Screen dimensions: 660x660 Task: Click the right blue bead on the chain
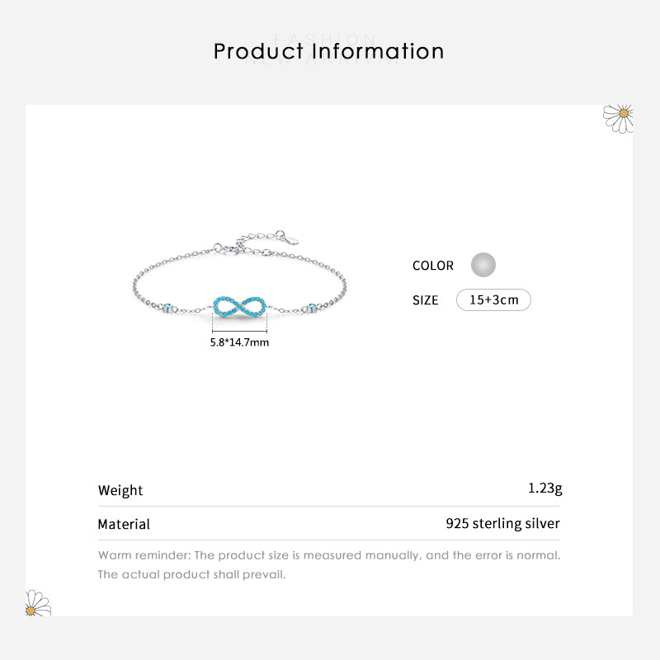tap(312, 308)
